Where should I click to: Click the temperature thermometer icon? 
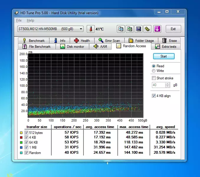pos(91,29)
